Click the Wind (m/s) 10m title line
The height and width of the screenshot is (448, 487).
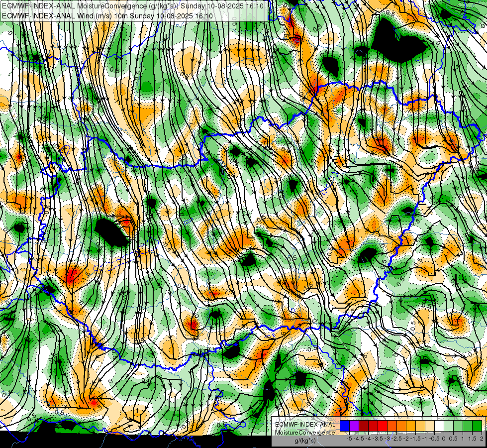pyautogui.click(x=107, y=15)
